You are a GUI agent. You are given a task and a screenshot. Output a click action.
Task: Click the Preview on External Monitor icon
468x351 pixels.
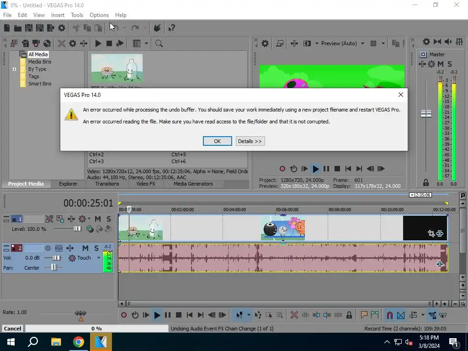click(x=280, y=43)
